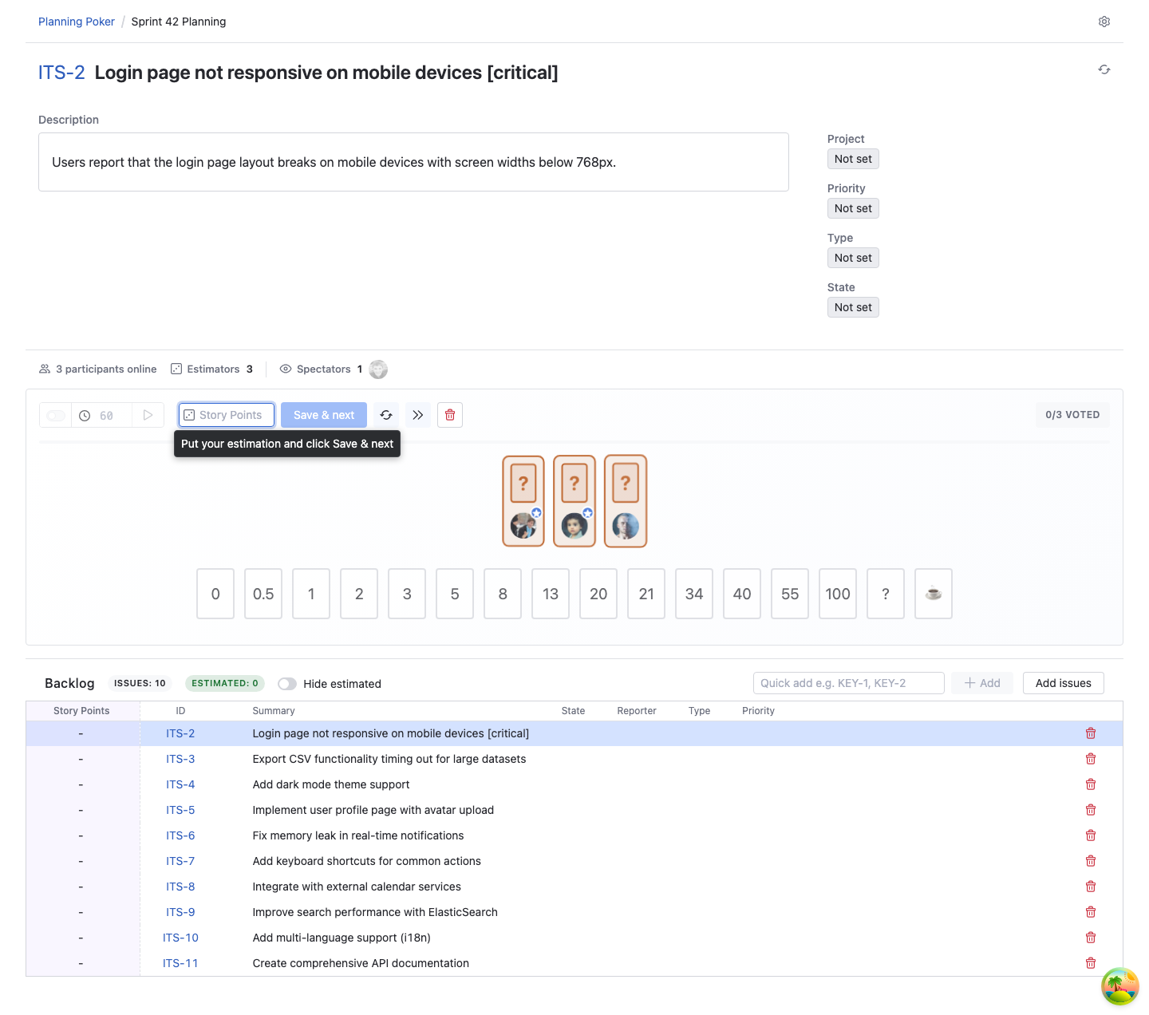This screenshot has height=1015, width=1149.
Task: Pick the 20 estimation card
Action: [598, 594]
